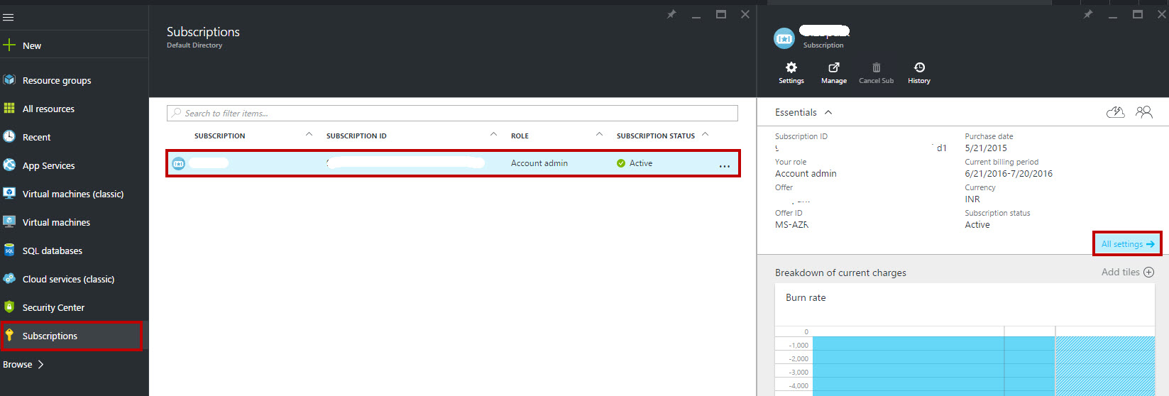The width and height of the screenshot is (1169, 396).
Task: Click the Account admin role cell
Action: 539,163
